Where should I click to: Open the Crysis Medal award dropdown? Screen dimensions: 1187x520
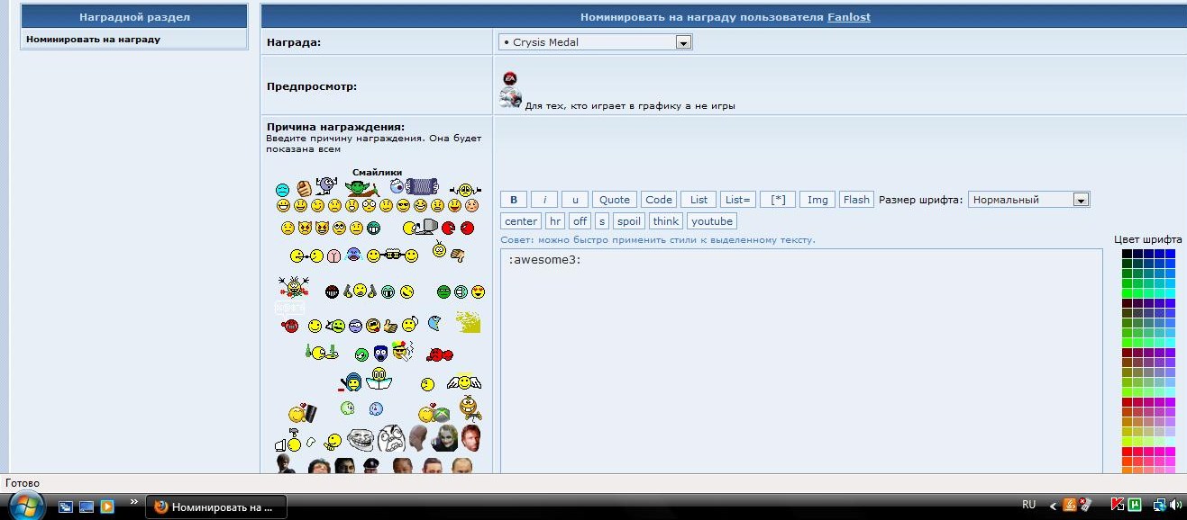click(683, 42)
